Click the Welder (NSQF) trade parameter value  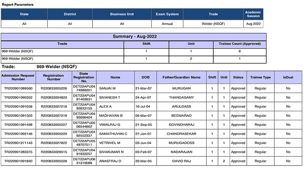point(213,24)
